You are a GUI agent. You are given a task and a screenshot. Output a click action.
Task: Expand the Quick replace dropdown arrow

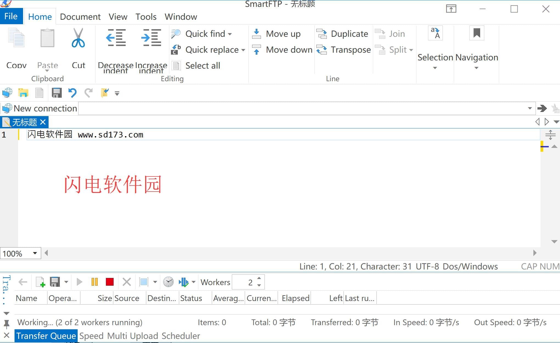click(243, 50)
